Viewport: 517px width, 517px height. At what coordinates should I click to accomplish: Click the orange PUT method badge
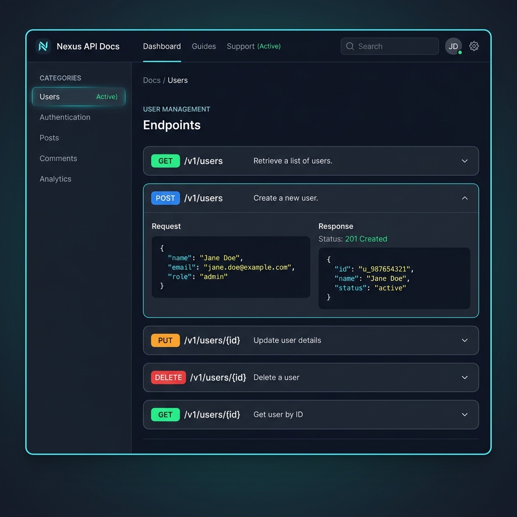pos(165,340)
